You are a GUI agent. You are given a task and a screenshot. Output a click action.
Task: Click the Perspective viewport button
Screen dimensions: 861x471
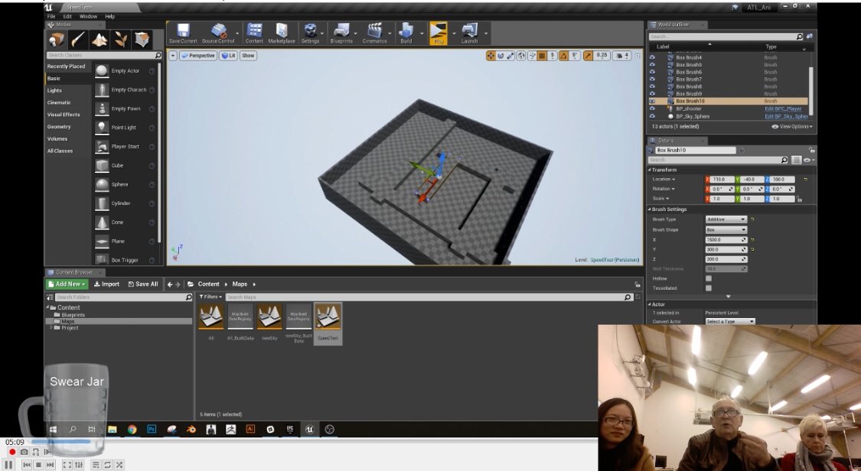point(197,55)
